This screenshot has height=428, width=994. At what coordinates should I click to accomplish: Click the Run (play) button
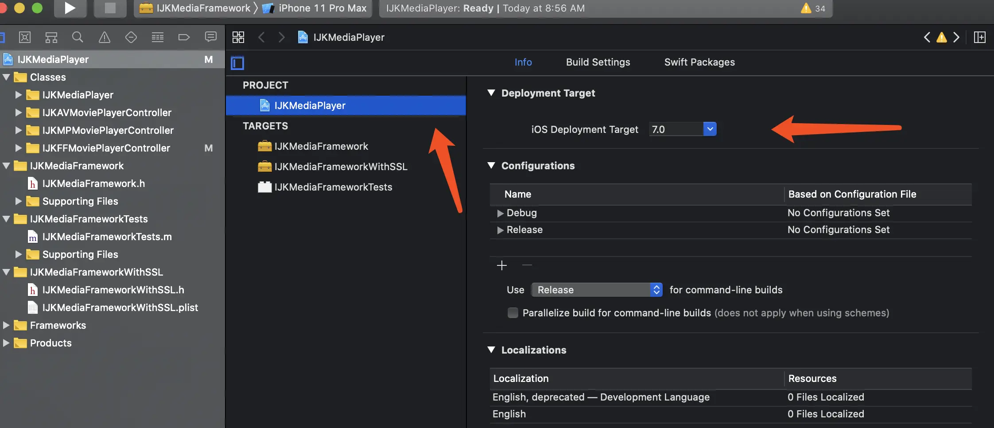70,8
